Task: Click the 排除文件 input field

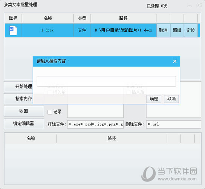Action: click(x=95, y=124)
